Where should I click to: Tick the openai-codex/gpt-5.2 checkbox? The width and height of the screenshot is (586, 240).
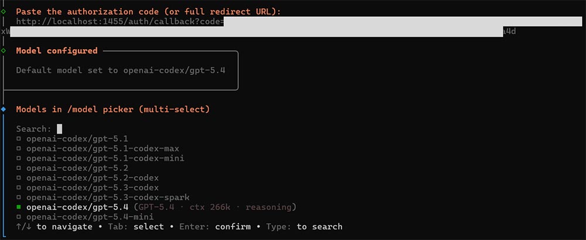pos(19,168)
